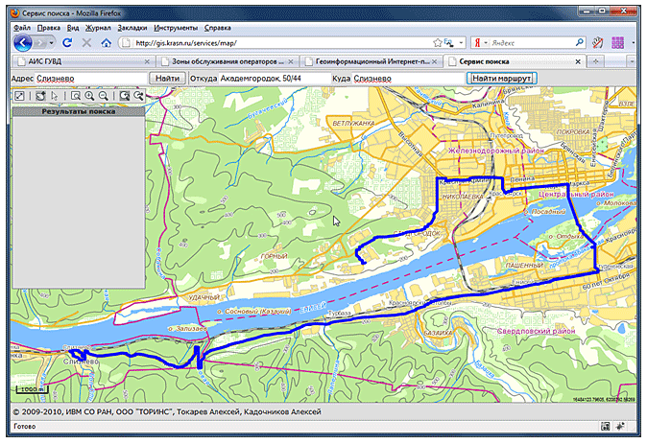Go to the browser home page
The height and width of the screenshot is (444, 647).
(106, 43)
